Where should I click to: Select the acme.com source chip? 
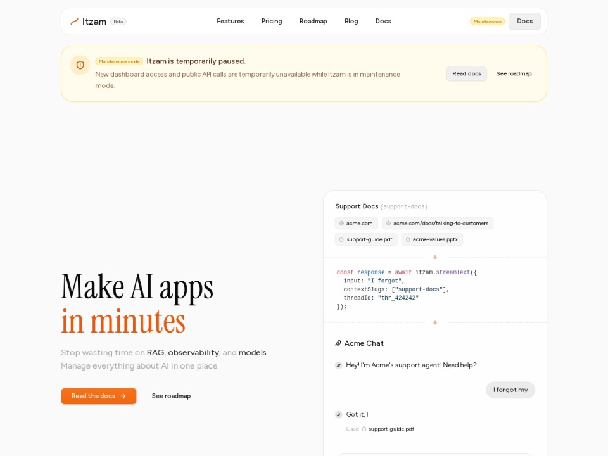357,224
